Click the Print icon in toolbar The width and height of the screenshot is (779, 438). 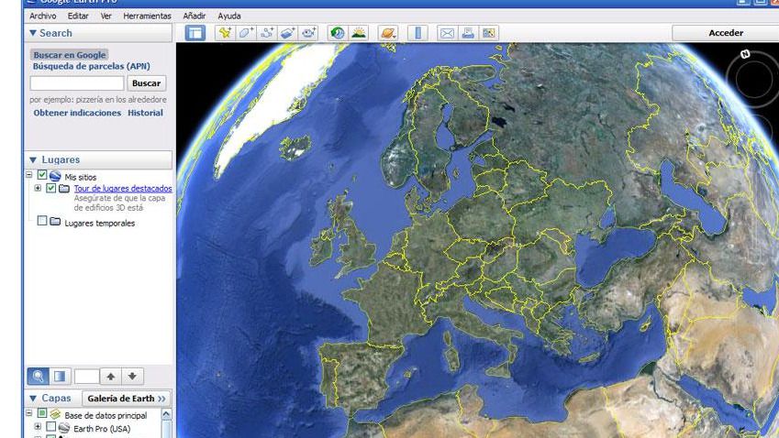tap(468, 33)
